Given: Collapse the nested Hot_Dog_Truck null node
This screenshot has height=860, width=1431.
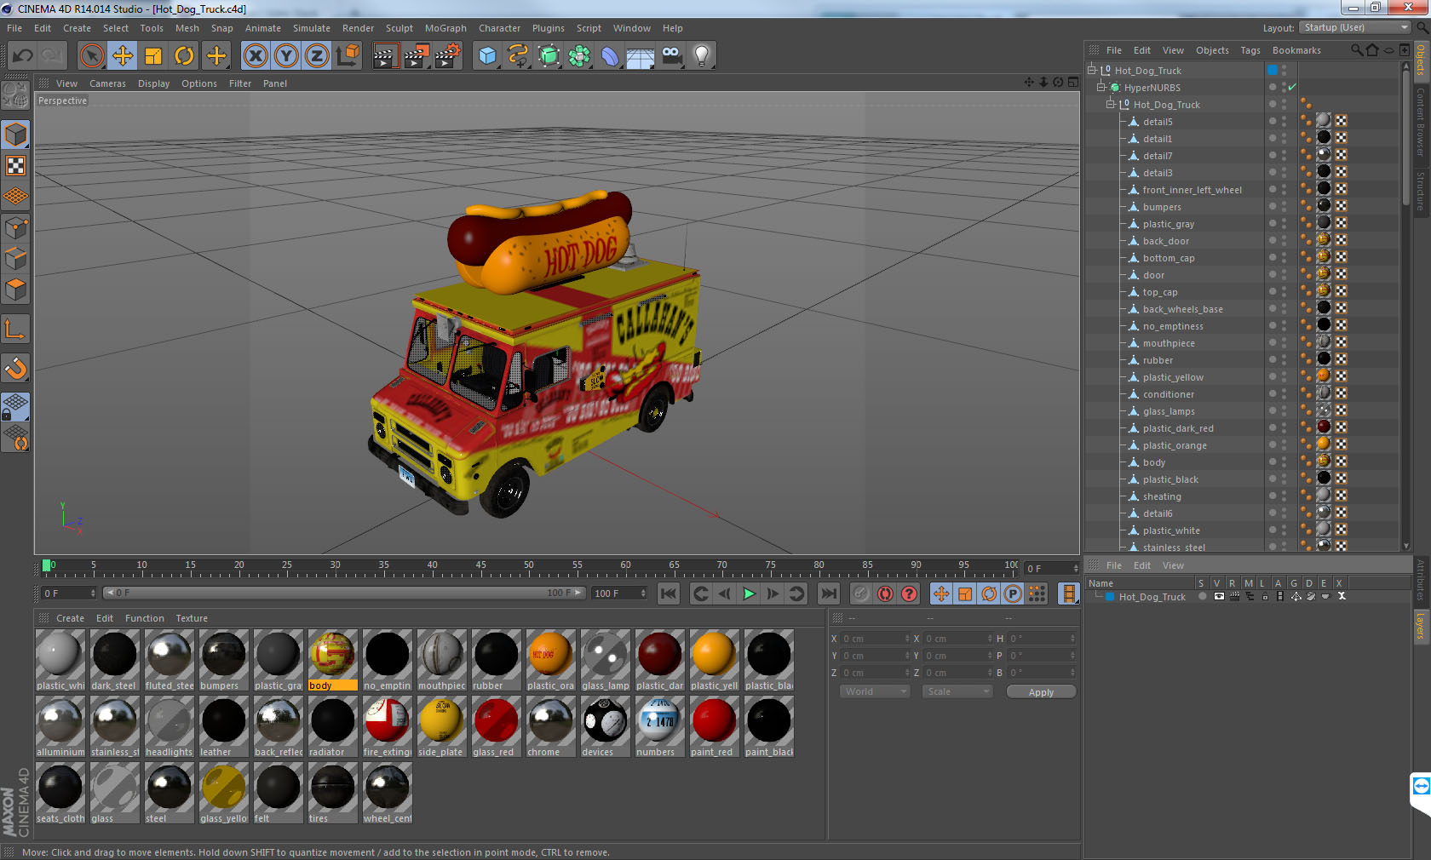Looking at the screenshot, I should click(x=1110, y=104).
